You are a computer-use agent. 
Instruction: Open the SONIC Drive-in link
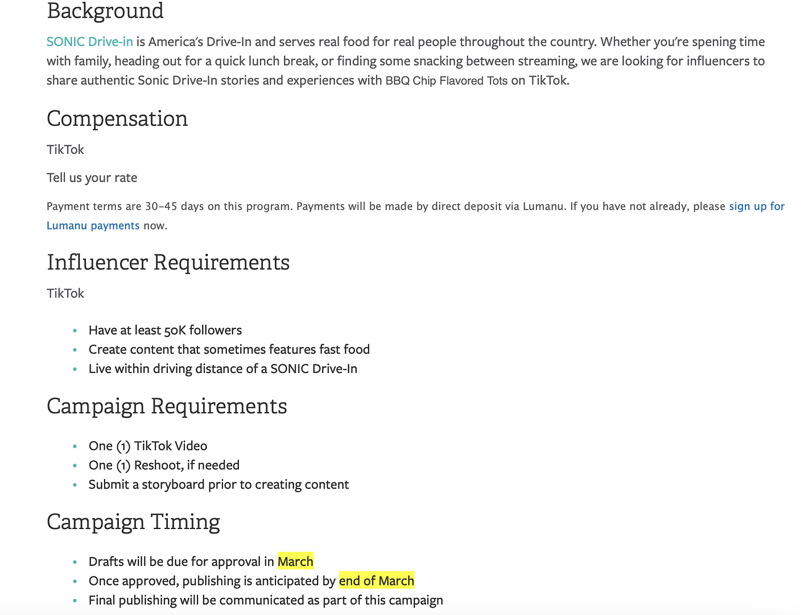89,42
